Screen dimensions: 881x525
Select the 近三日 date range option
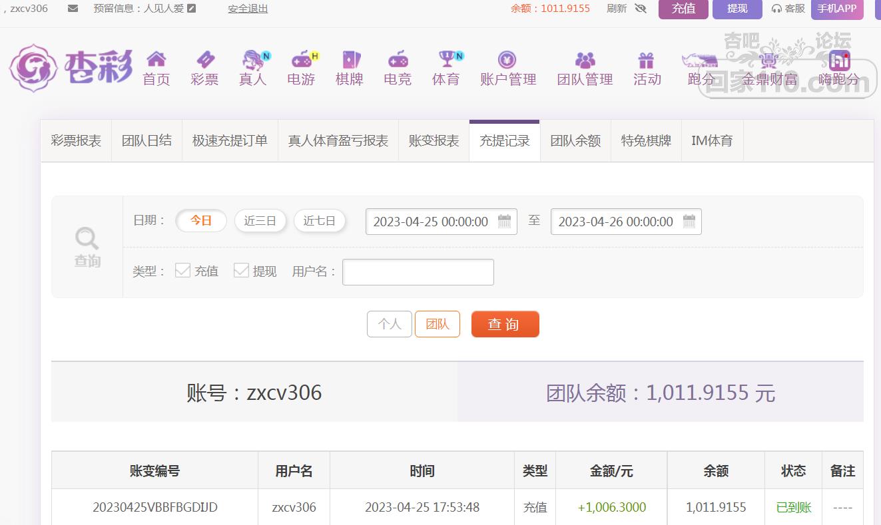[x=260, y=221]
